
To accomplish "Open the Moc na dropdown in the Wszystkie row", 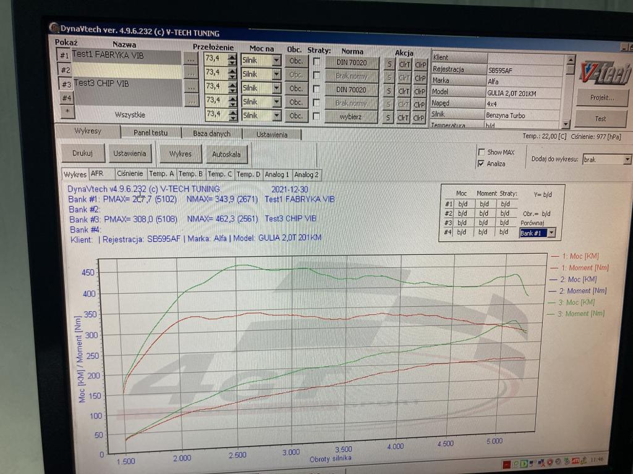I will 276,115.
